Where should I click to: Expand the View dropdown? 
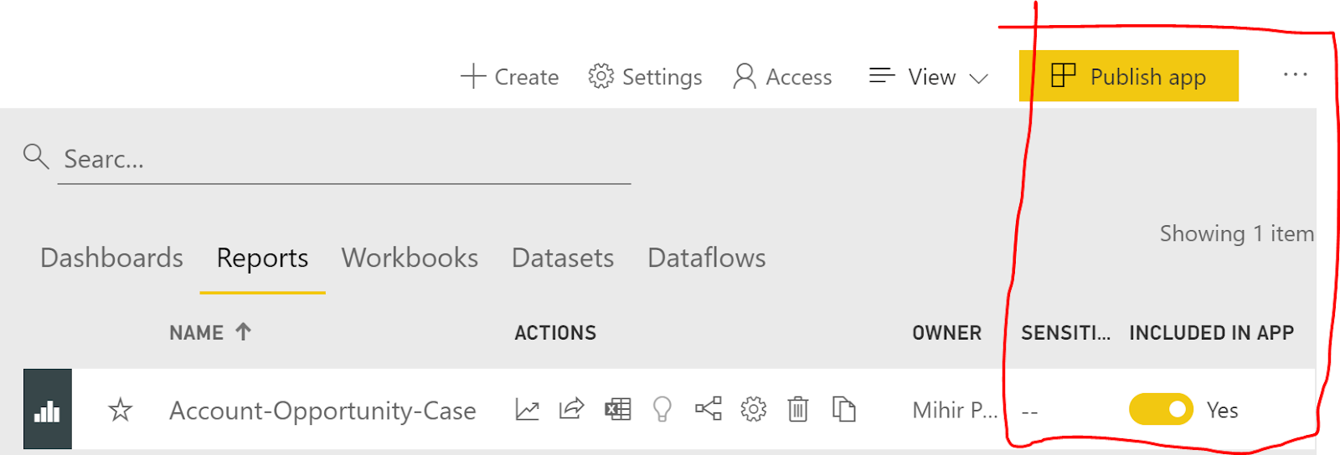coord(930,77)
